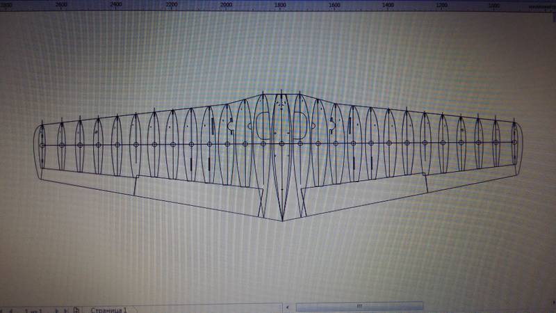Click the horizontal scrollbar thumb
Screen dimensions: 556x313
(359, 306)
